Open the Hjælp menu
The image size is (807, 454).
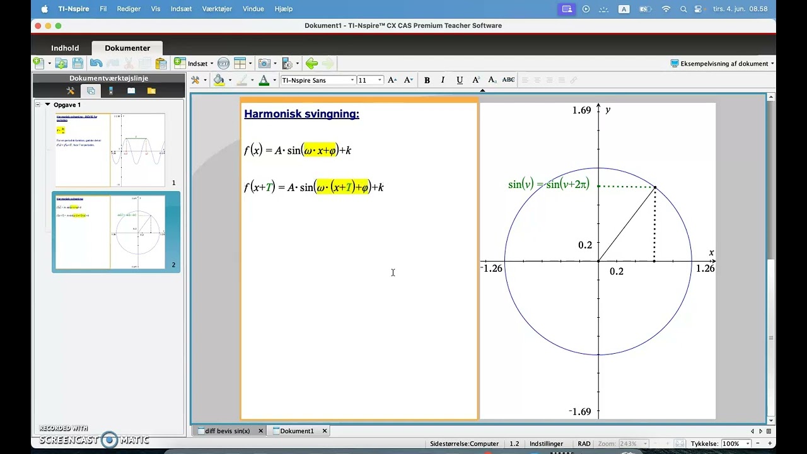click(284, 9)
